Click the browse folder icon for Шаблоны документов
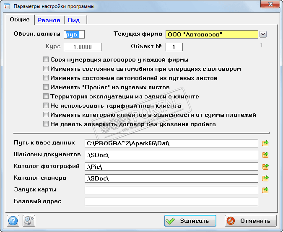 tap(265, 155)
